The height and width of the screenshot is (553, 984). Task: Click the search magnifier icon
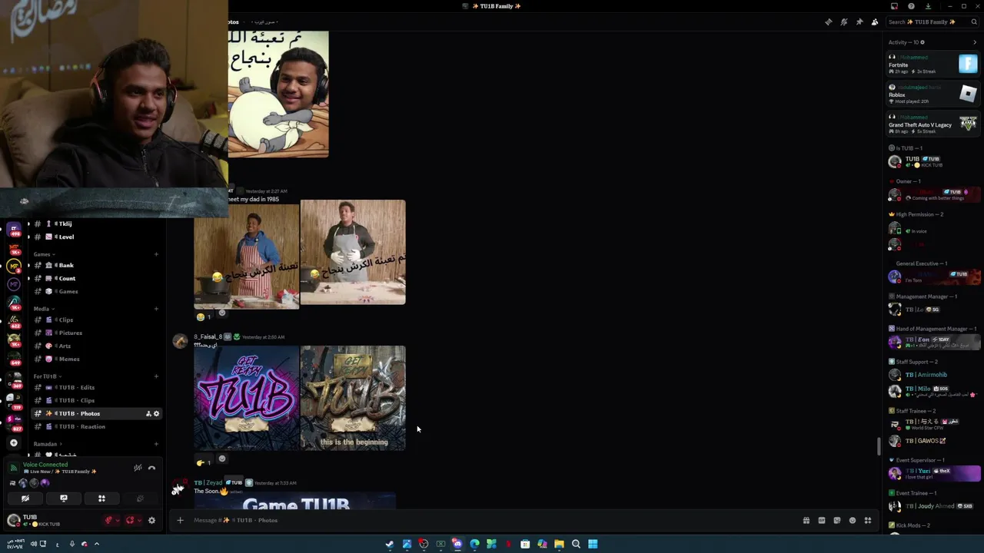(974, 22)
